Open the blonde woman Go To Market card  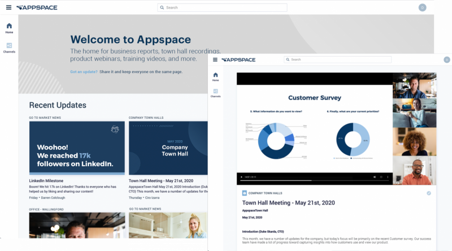(168, 226)
